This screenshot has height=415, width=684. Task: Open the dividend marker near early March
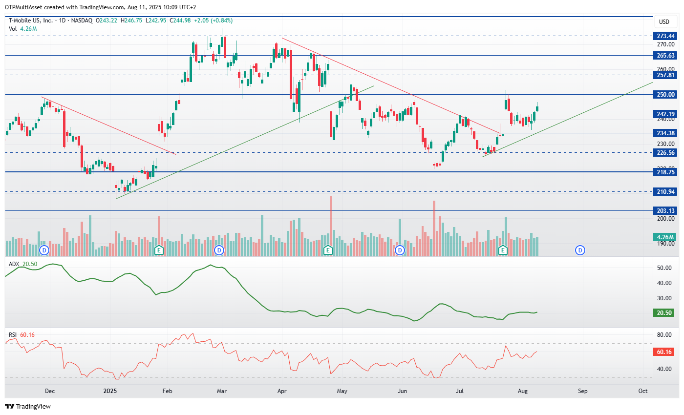[x=219, y=250]
